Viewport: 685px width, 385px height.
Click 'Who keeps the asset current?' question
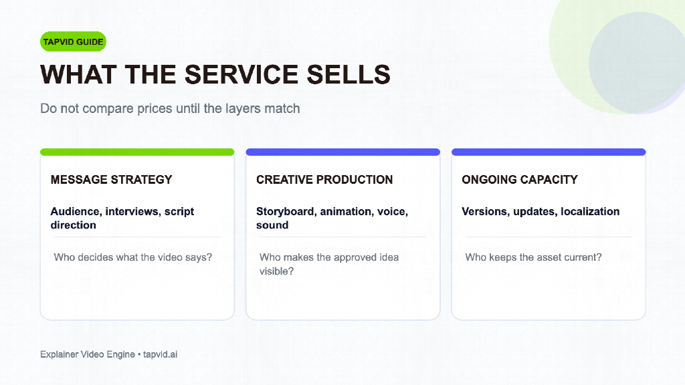point(533,257)
